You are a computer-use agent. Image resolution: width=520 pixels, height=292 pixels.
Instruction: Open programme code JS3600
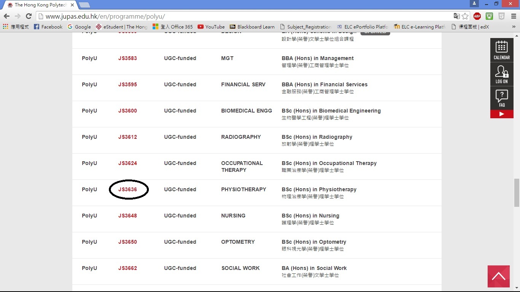click(128, 111)
